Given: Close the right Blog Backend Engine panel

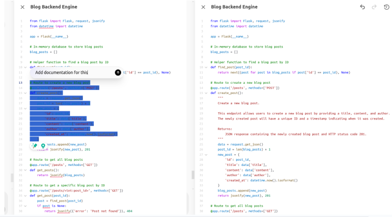Looking at the screenshot, I should pos(203,7).
